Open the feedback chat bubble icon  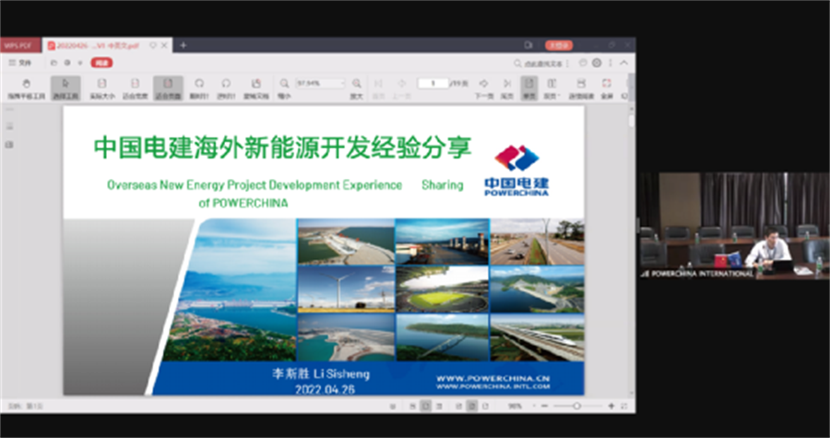pyautogui.click(x=583, y=63)
